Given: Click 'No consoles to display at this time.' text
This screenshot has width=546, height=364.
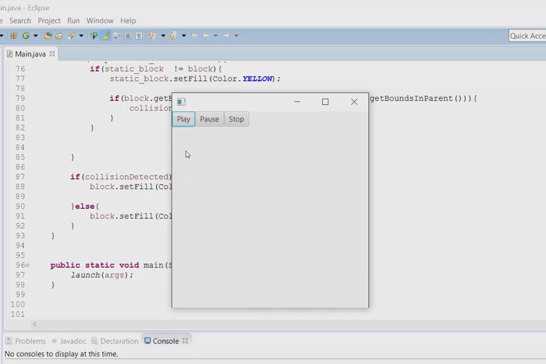Looking at the screenshot, I should pos(61,354).
